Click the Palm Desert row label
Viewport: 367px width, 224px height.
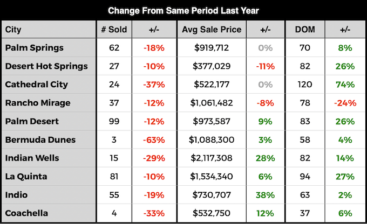pos(32,121)
